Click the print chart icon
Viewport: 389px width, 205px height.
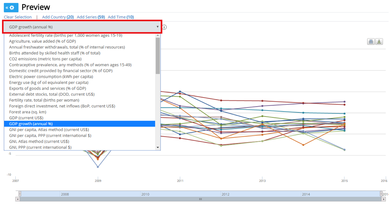click(x=371, y=42)
